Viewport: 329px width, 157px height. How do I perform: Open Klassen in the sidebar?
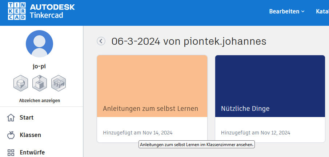[30, 135]
